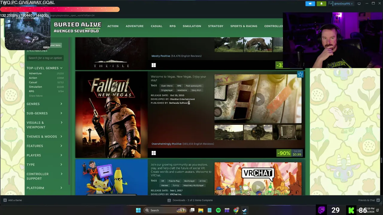Screen dimensions: 383x215
Task: Open the green notifications bell
Action: coord(321,4)
